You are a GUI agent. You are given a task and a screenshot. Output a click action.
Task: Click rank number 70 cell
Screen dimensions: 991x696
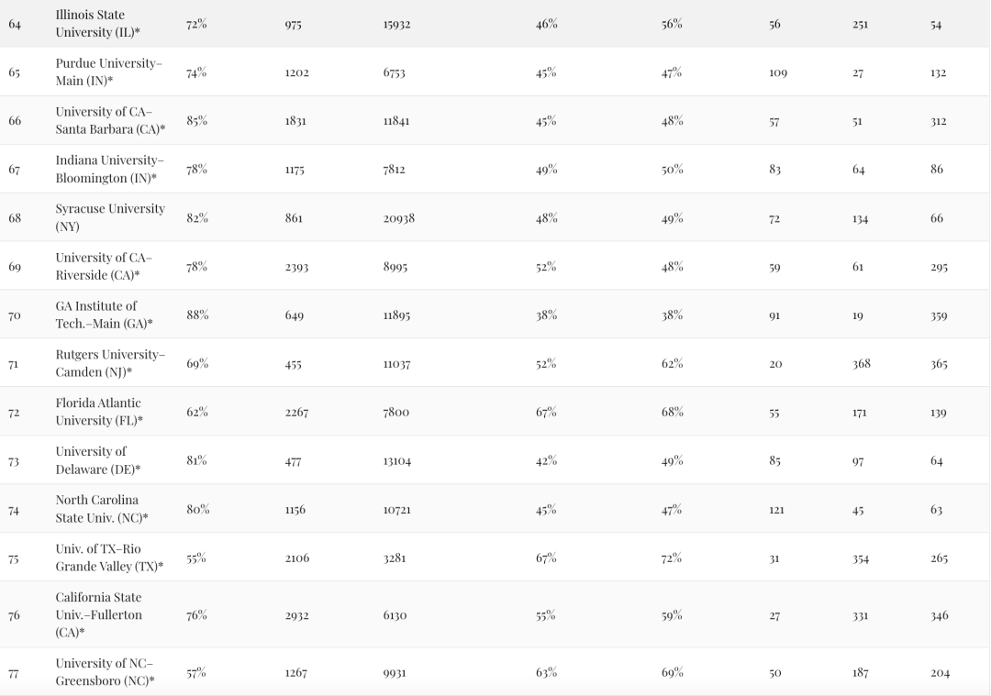tap(15, 315)
